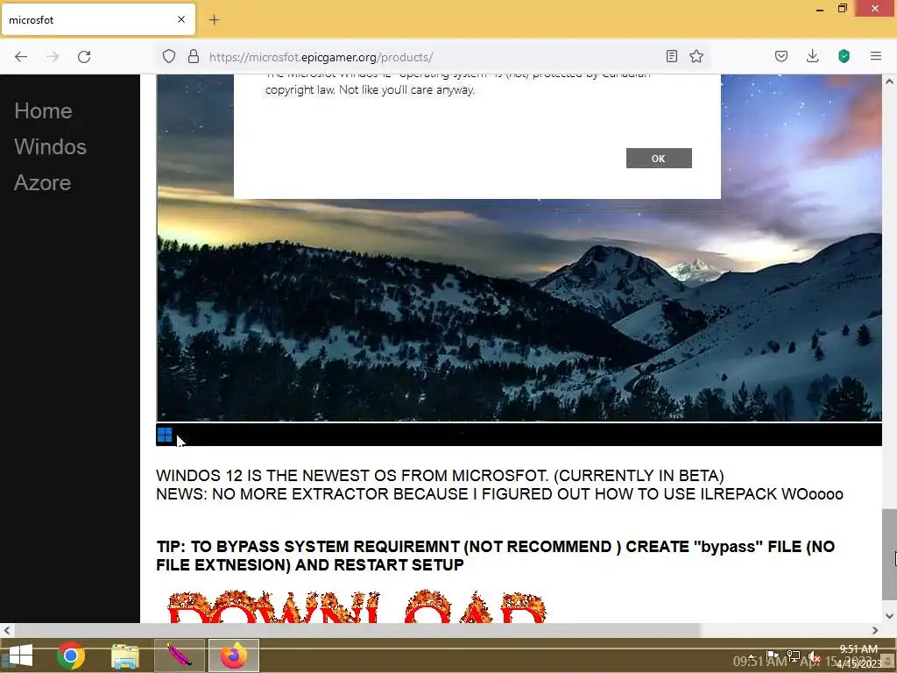
Task: Click the scroll down arrow
Action: pyautogui.click(x=889, y=616)
